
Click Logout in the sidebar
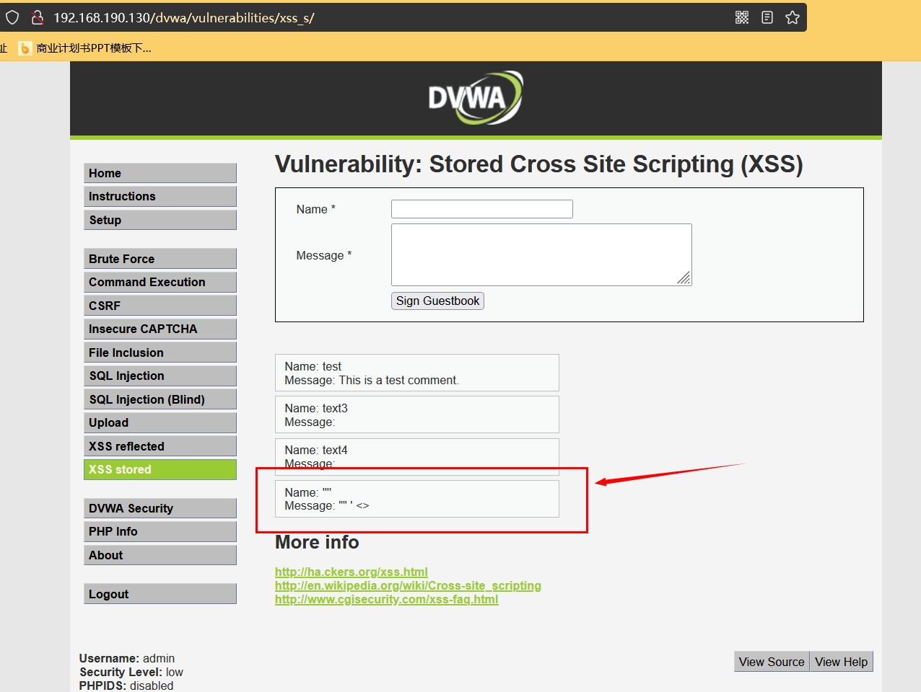click(160, 594)
